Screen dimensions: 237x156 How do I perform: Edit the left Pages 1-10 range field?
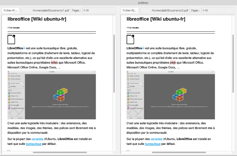[99, 10]
